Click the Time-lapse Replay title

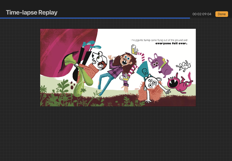click(x=32, y=12)
